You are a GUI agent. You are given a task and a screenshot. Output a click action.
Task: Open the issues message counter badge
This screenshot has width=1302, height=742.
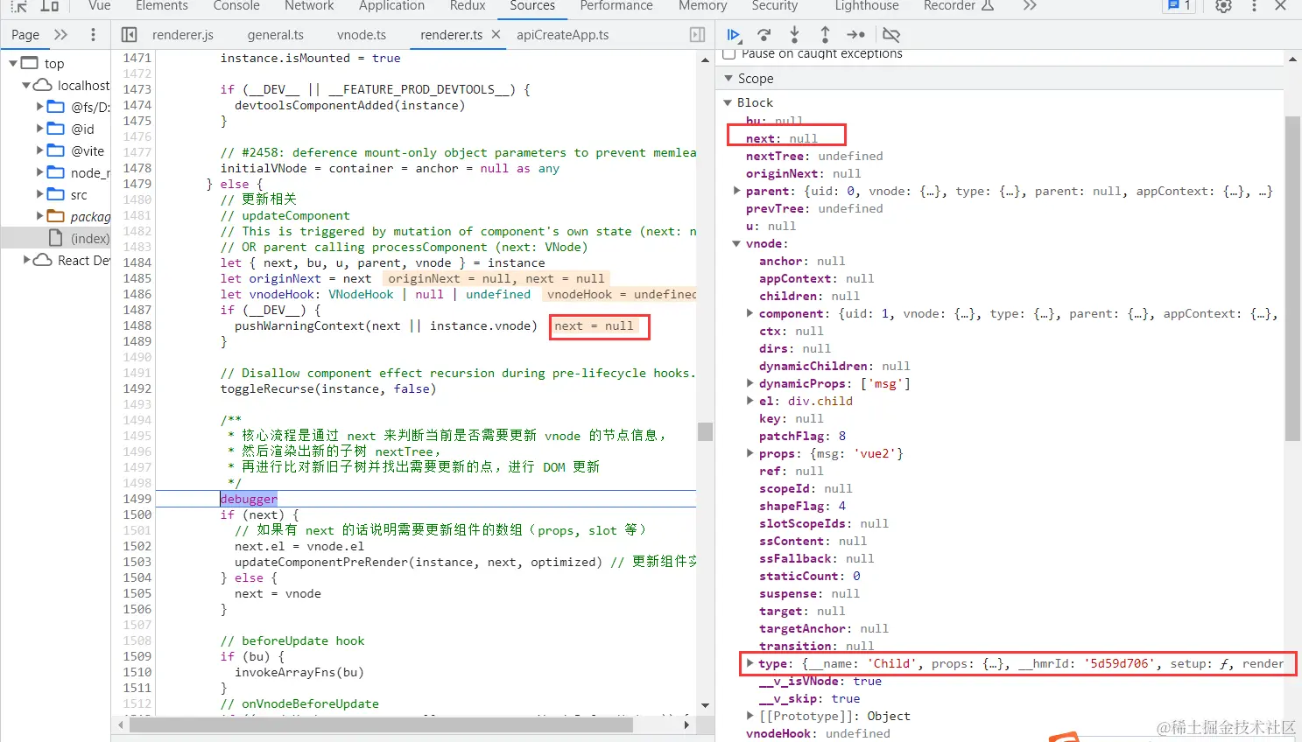coord(1179,6)
